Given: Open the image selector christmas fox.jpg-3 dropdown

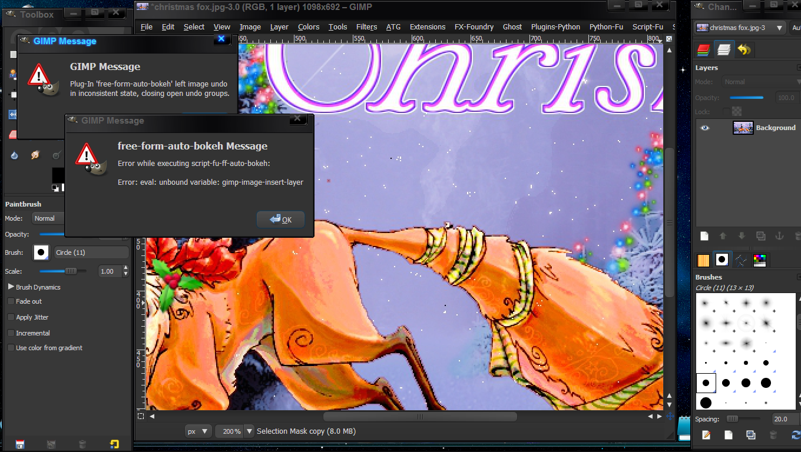Looking at the screenshot, I should coord(740,28).
